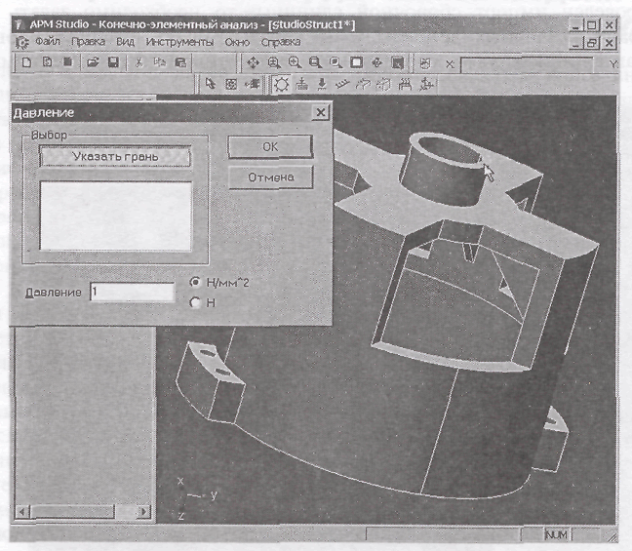
Task: Click the dark shaded square view icon
Action: coord(397,62)
